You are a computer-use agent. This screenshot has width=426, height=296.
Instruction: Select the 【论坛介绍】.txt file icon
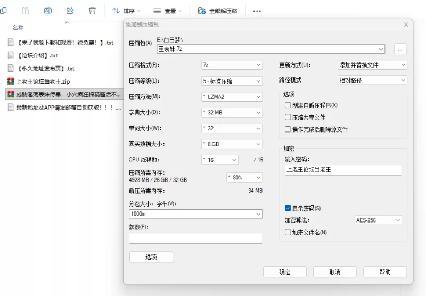coord(10,55)
